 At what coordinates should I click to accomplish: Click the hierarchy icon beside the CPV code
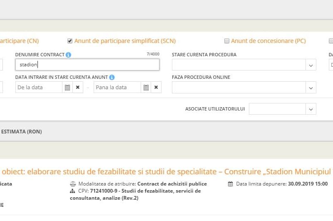pos(73,191)
